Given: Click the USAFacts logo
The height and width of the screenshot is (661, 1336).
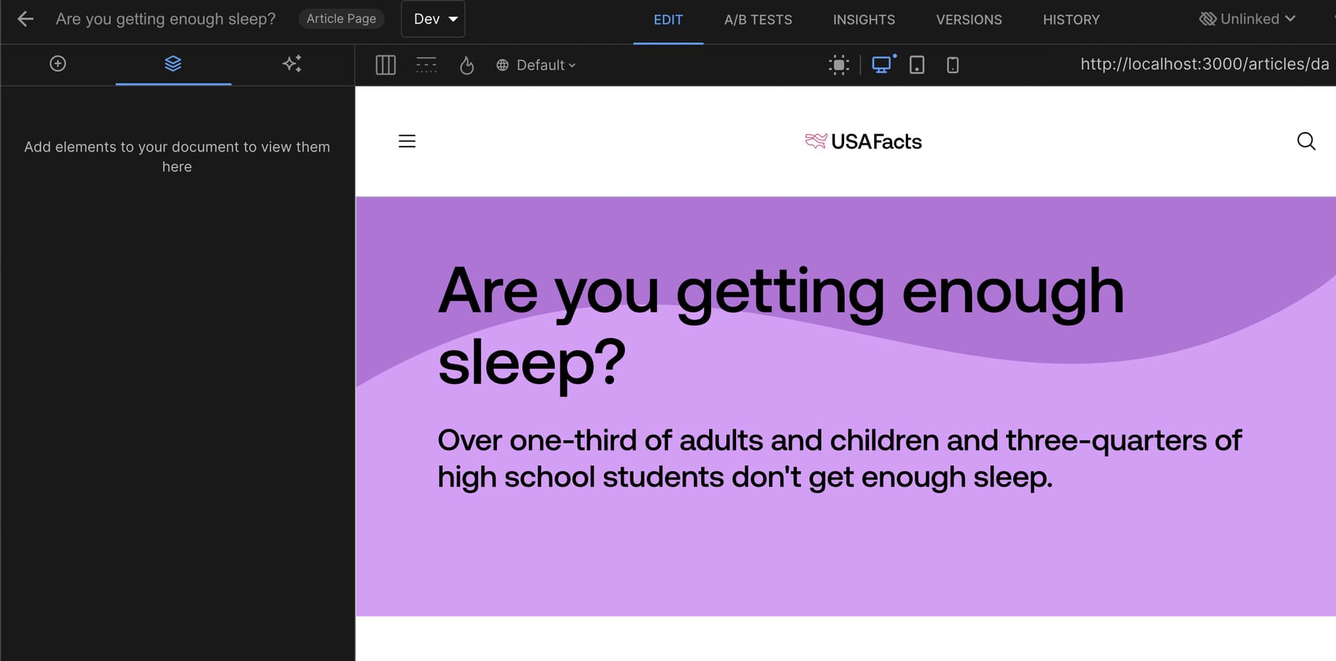Looking at the screenshot, I should click(x=863, y=141).
